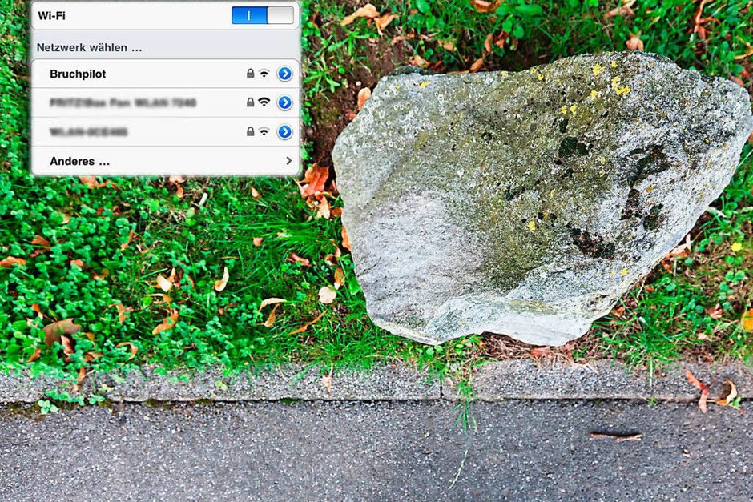
Task: Click the signal icon on blurred WLAN row
Action: tap(264, 131)
